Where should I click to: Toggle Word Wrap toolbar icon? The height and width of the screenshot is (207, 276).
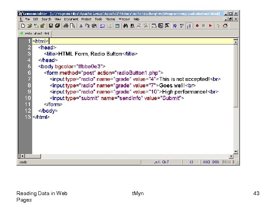click(175, 26)
